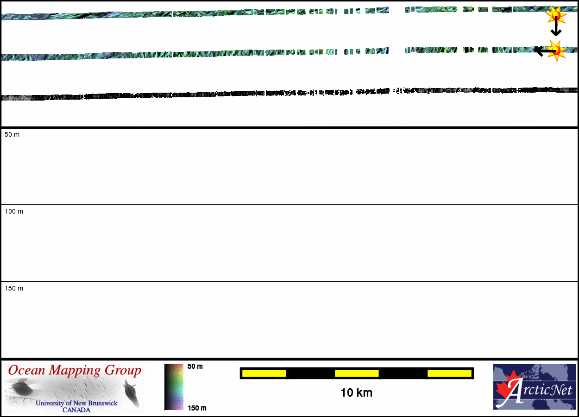Open the ArcticNet logo
The width and height of the screenshot is (579, 417).
534,387
